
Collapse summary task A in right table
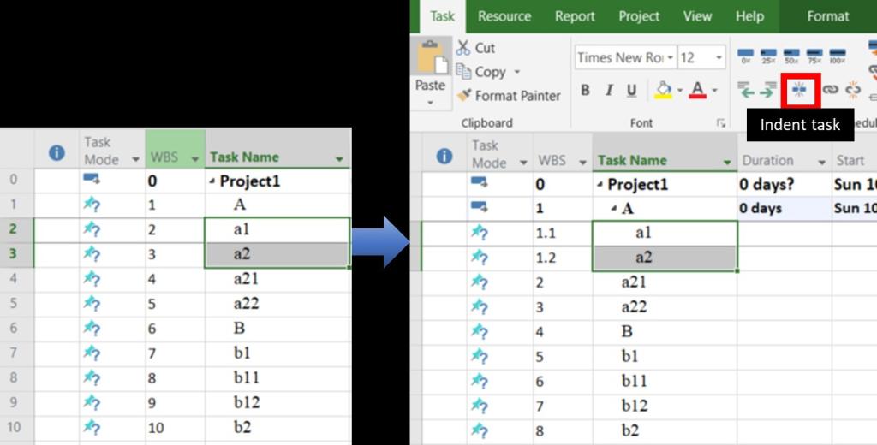pos(614,210)
